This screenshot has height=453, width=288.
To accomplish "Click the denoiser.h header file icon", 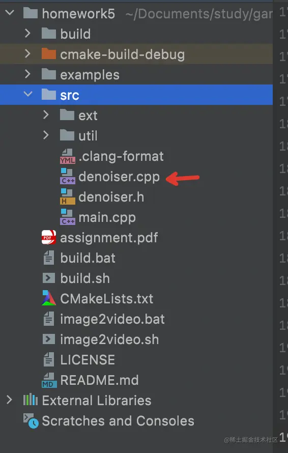I will point(68,197).
